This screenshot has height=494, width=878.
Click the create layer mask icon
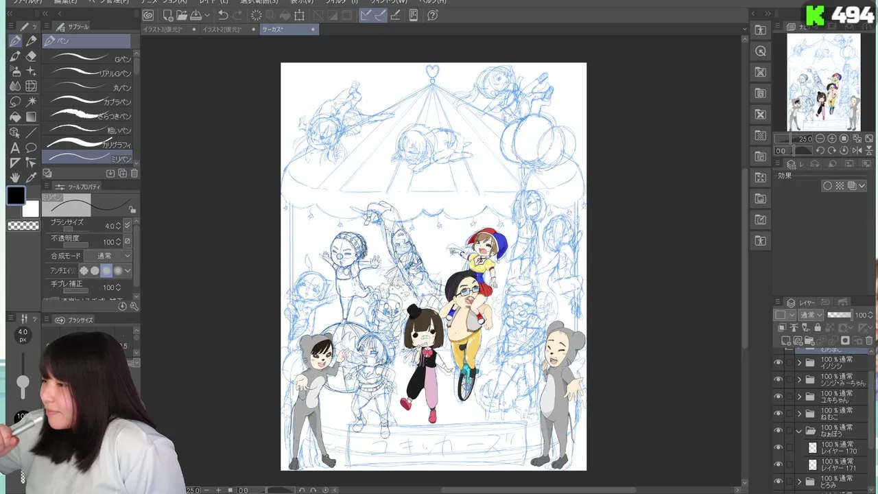click(845, 340)
